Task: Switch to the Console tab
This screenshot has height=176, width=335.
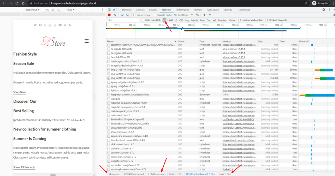Action: (x=140, y=10)
